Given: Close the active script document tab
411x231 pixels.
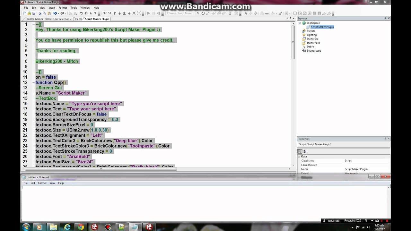Looking at the screenshot, I should (293, 19).
